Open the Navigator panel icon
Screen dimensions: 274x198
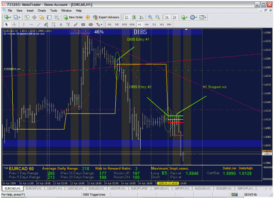pos(42,17)
